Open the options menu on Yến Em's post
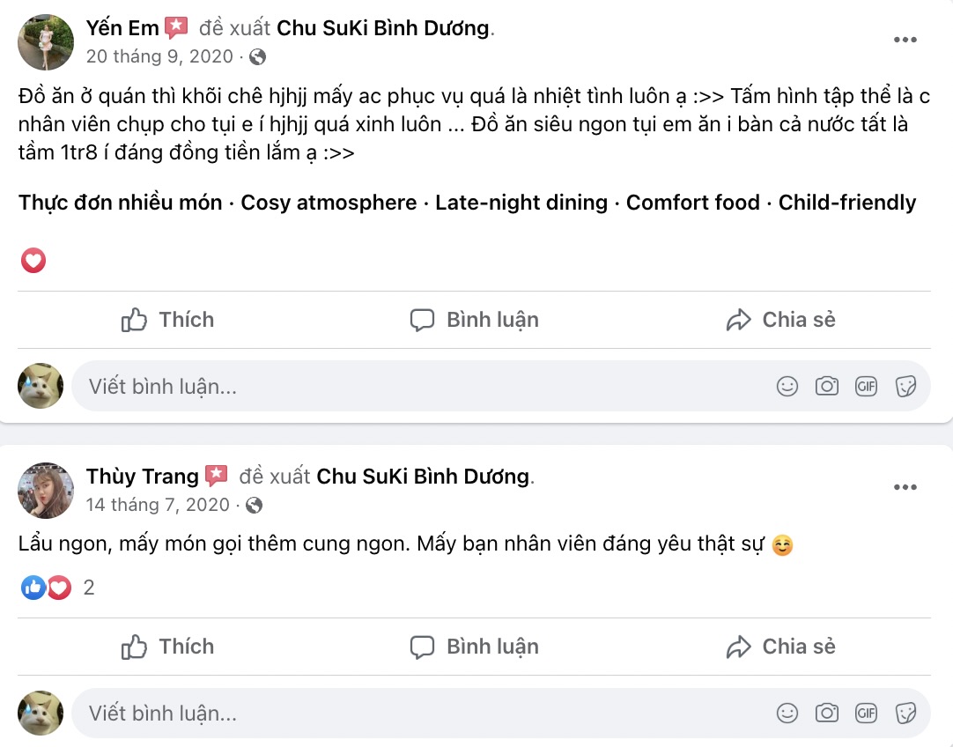This screenshot has height=747, width=953. 905,39
